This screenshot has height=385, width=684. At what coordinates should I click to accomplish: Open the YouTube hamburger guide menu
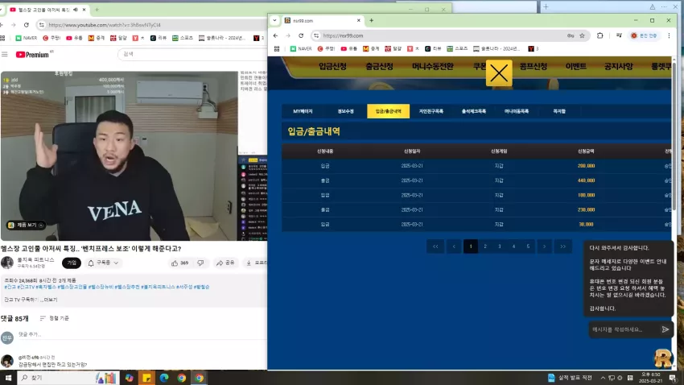click(5, 54)
